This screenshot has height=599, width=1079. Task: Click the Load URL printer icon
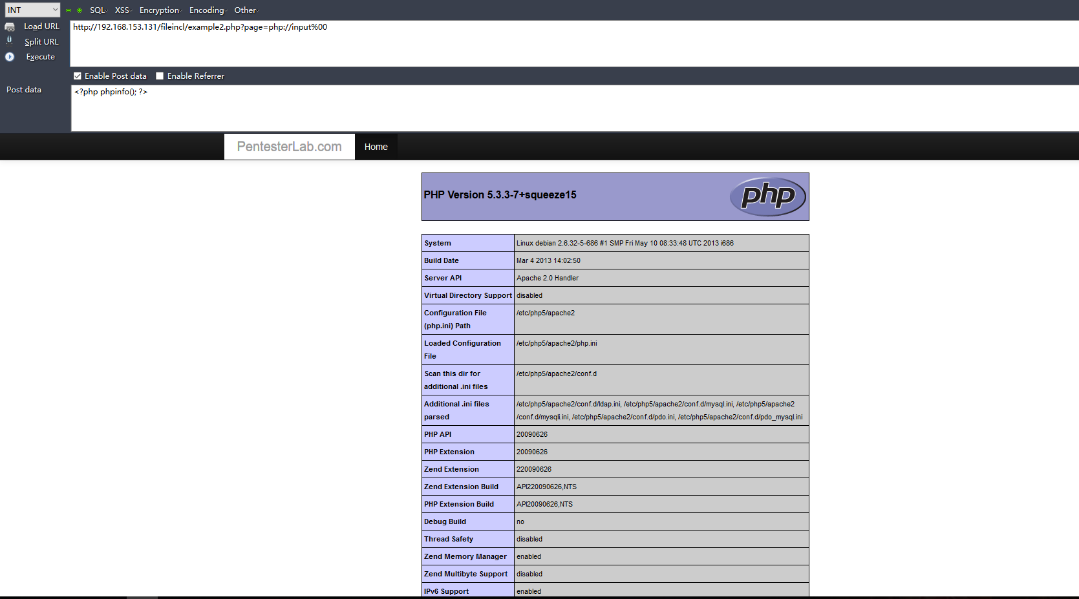[10, 26]
